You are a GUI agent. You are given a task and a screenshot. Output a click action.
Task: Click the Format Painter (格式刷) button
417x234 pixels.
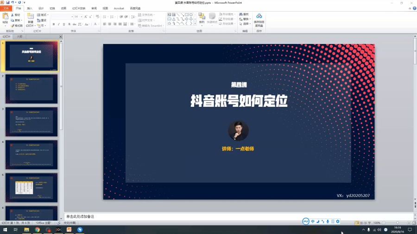pyautogui.click(x=17, y=26)
